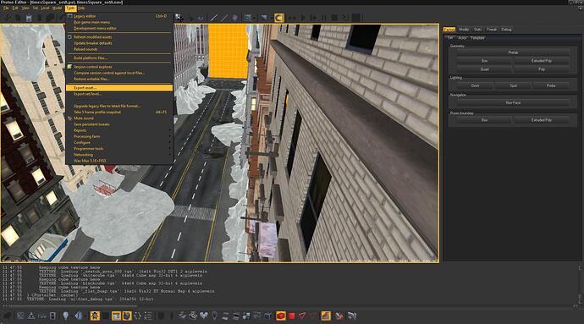
Task: Open the Help menu
Action: click(81, 8)
